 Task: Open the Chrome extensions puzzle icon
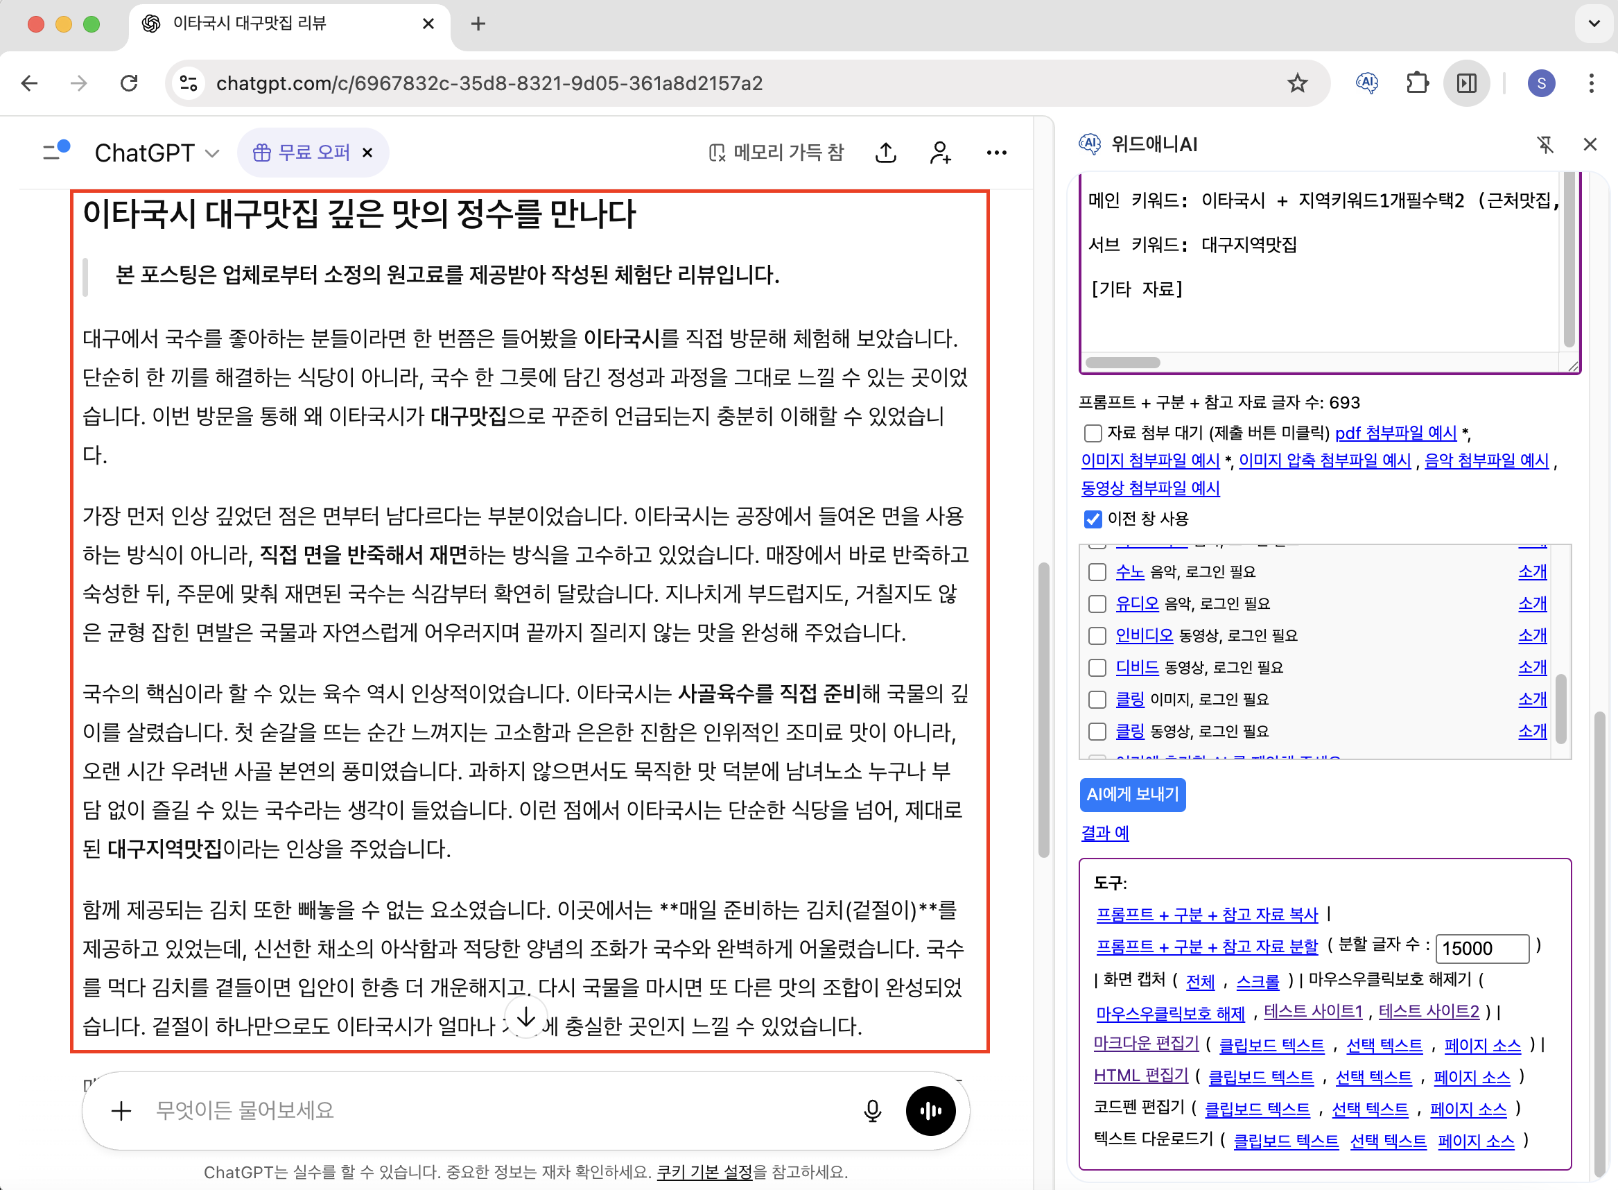pos(1416,83)
